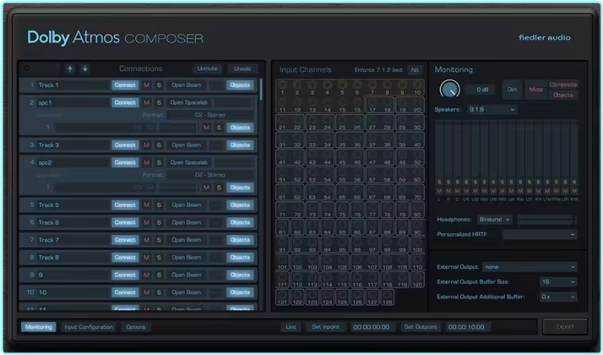
Task: Open the External Output dropdown
Action: coord(529,267)
